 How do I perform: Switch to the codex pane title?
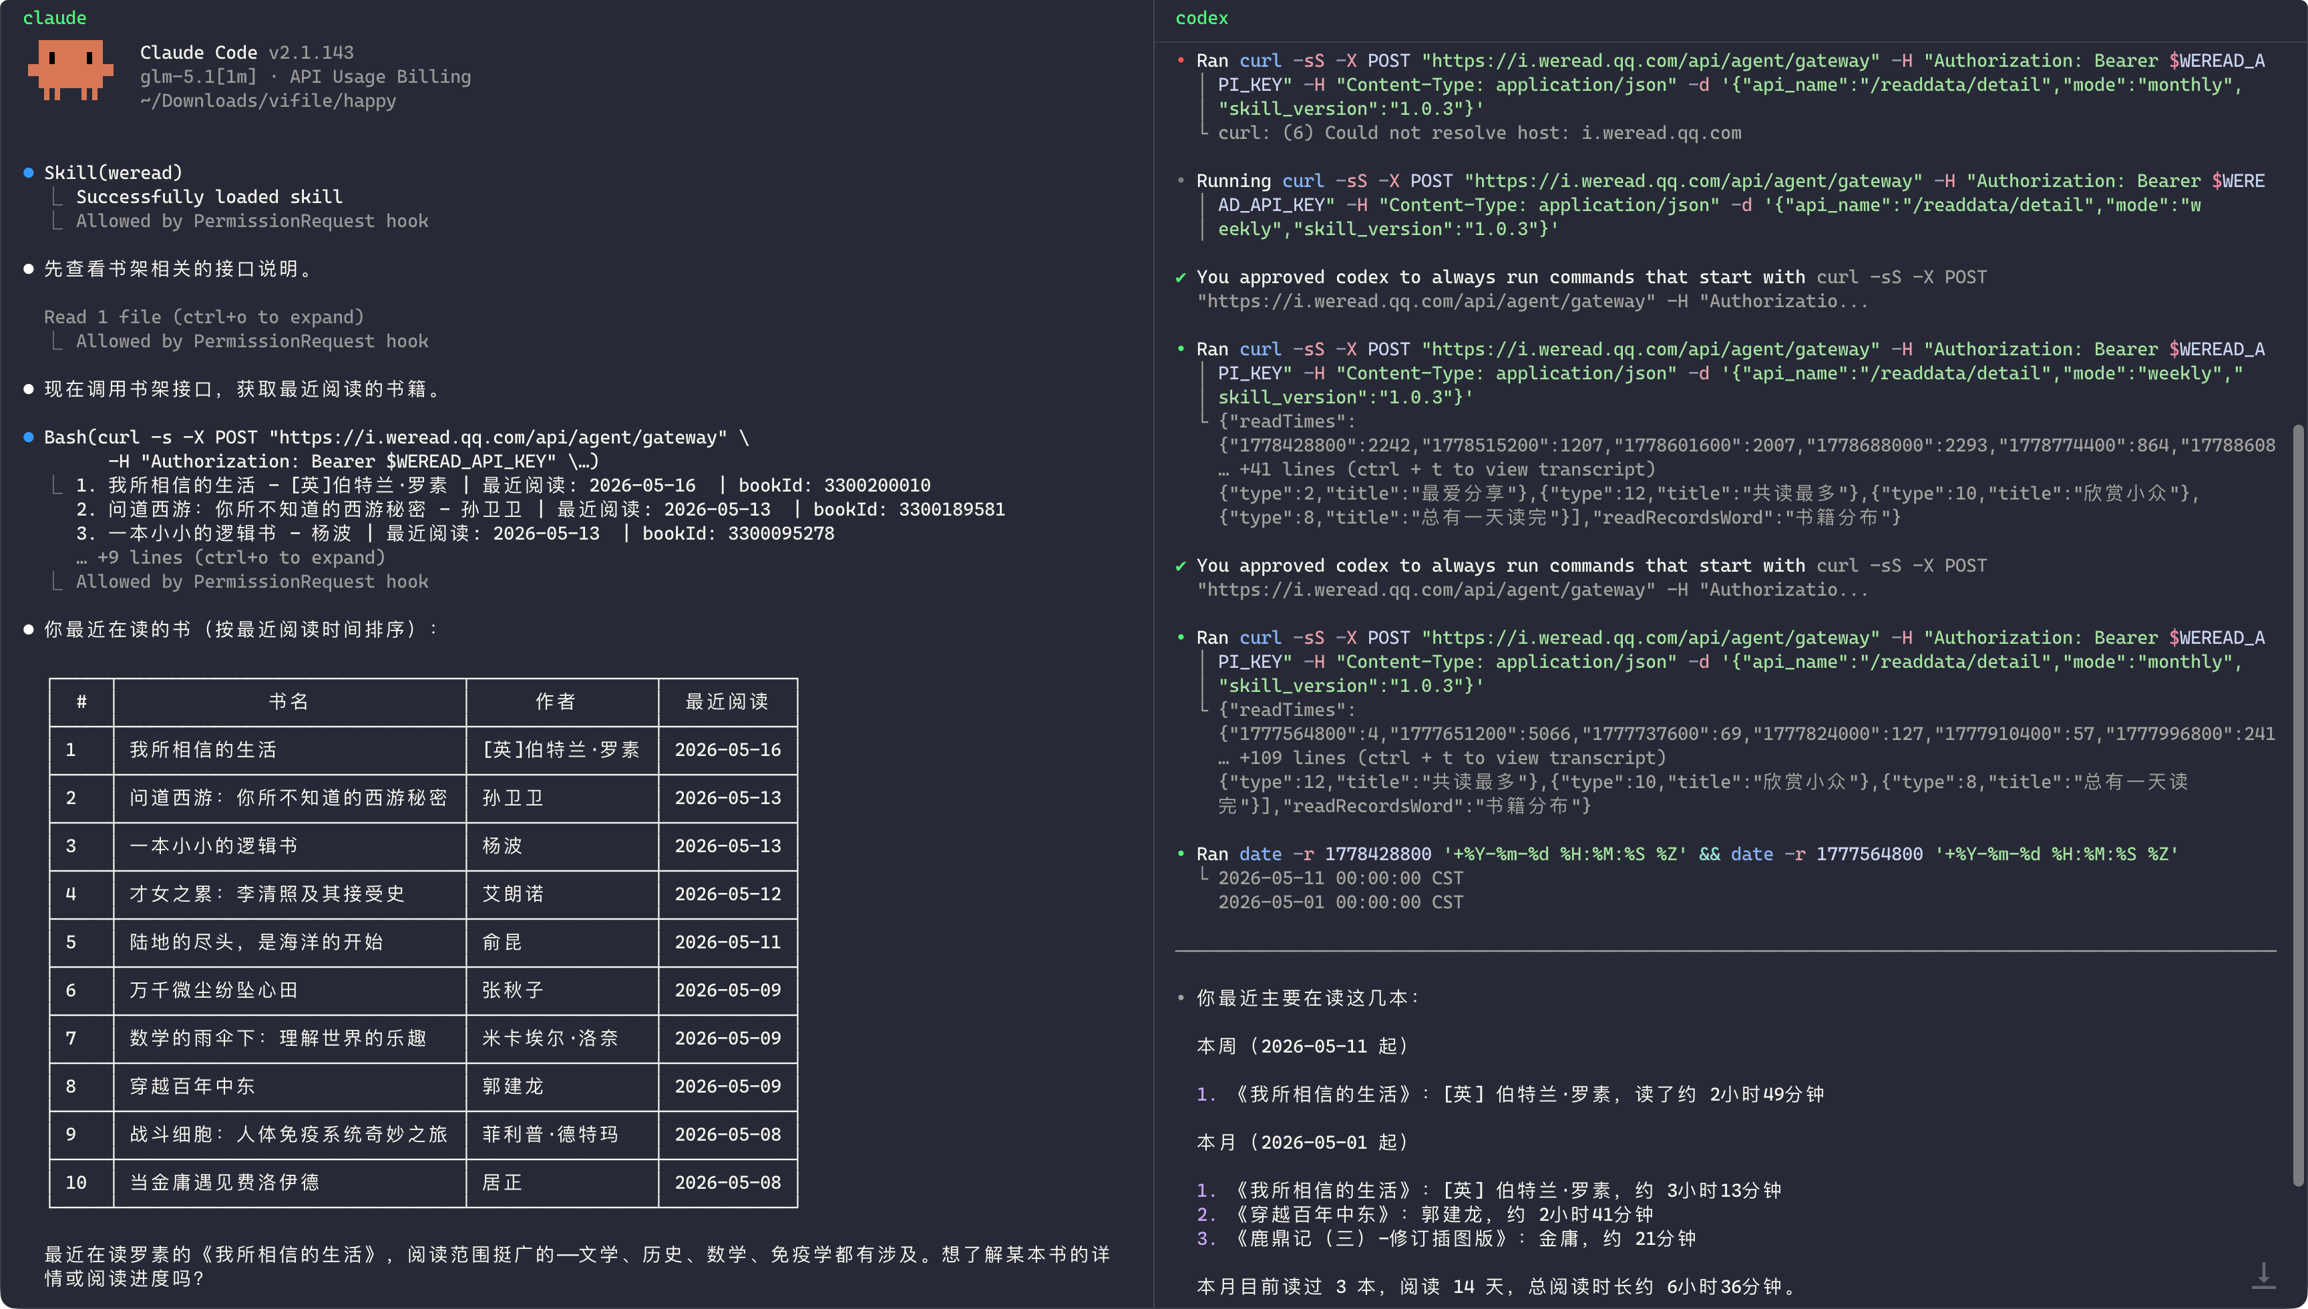coord(1201,18)
